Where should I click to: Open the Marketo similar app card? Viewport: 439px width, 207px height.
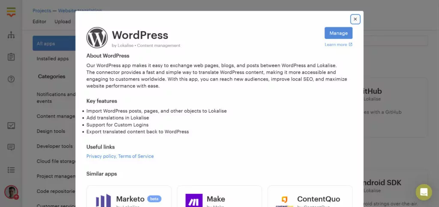(129, 196)
